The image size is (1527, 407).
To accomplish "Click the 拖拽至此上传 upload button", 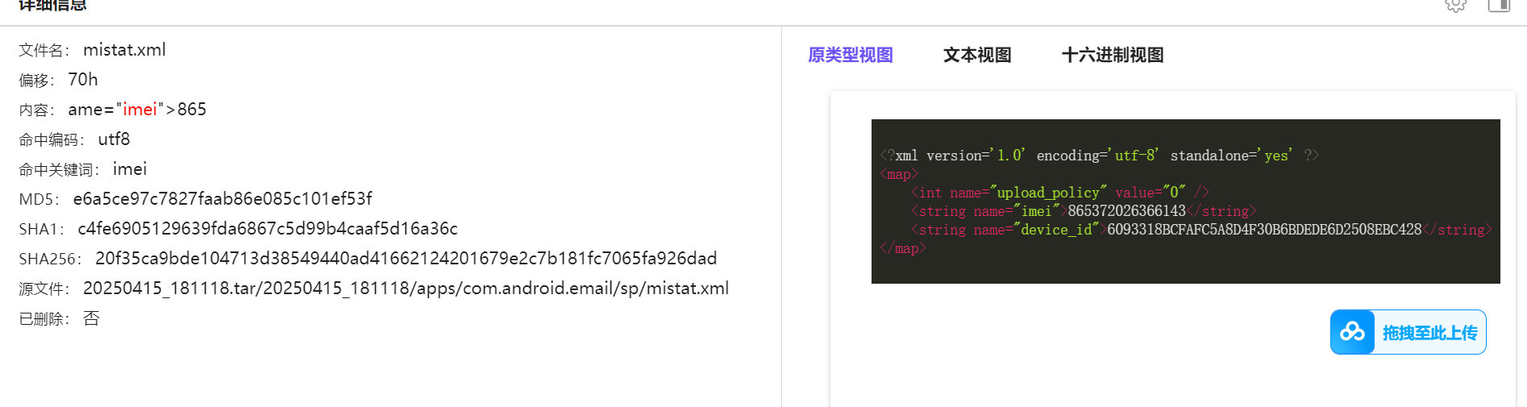I will pyautogui.click(x=1408, y=332).
